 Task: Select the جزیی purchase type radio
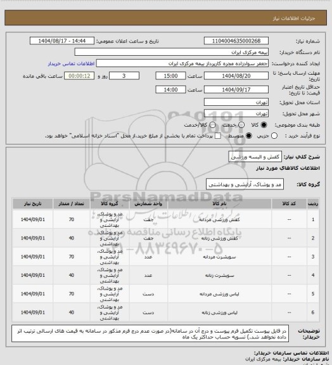(274, 136)
